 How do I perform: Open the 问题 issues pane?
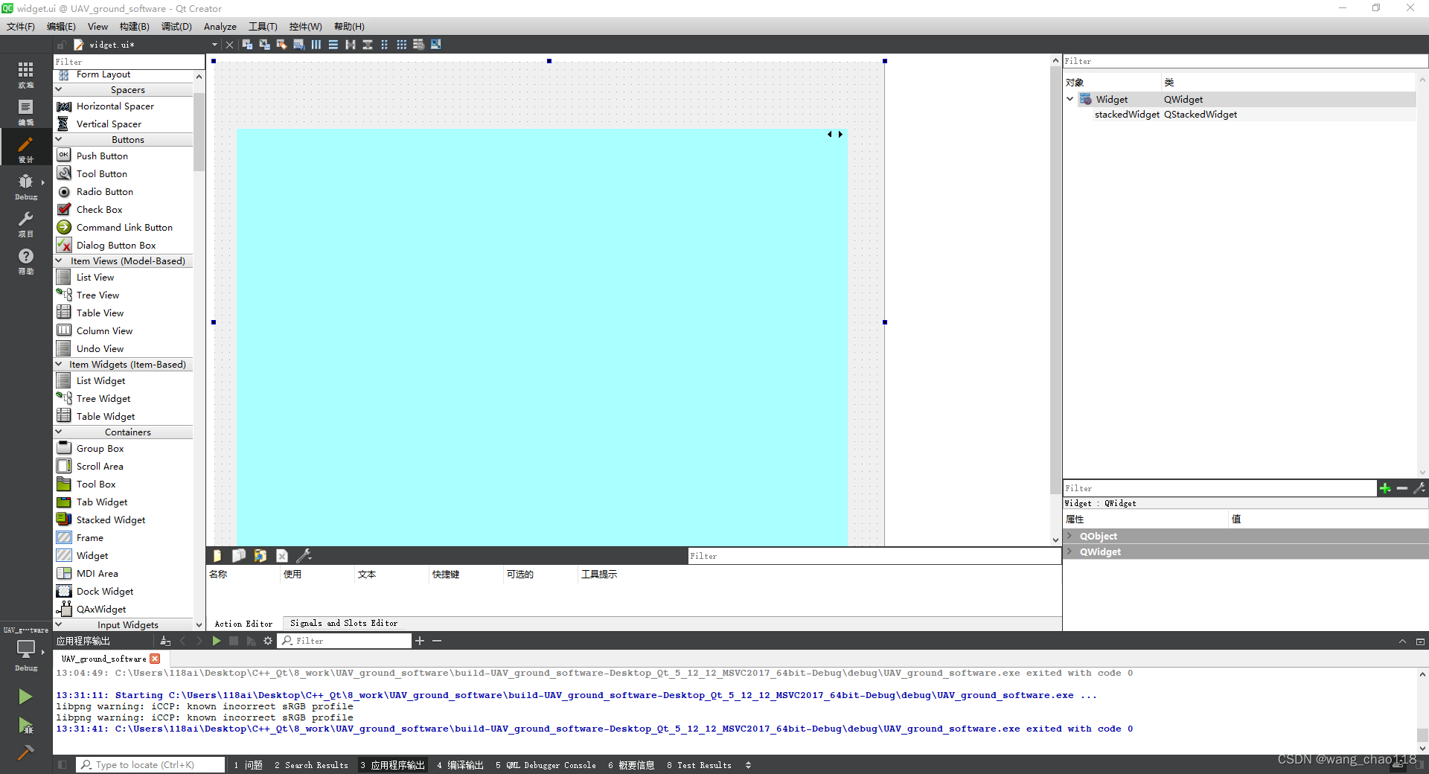coord(248,765)
